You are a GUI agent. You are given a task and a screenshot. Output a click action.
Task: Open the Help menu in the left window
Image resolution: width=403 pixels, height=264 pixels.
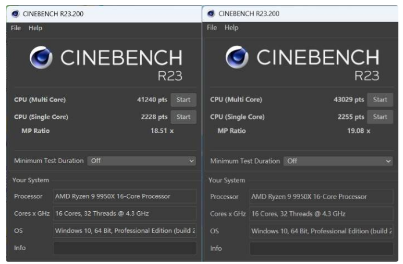point(35,28)
